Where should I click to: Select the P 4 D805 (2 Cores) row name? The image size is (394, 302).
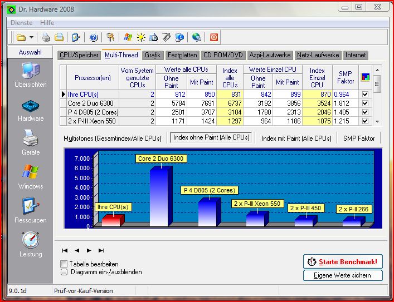tap(93, 112)
